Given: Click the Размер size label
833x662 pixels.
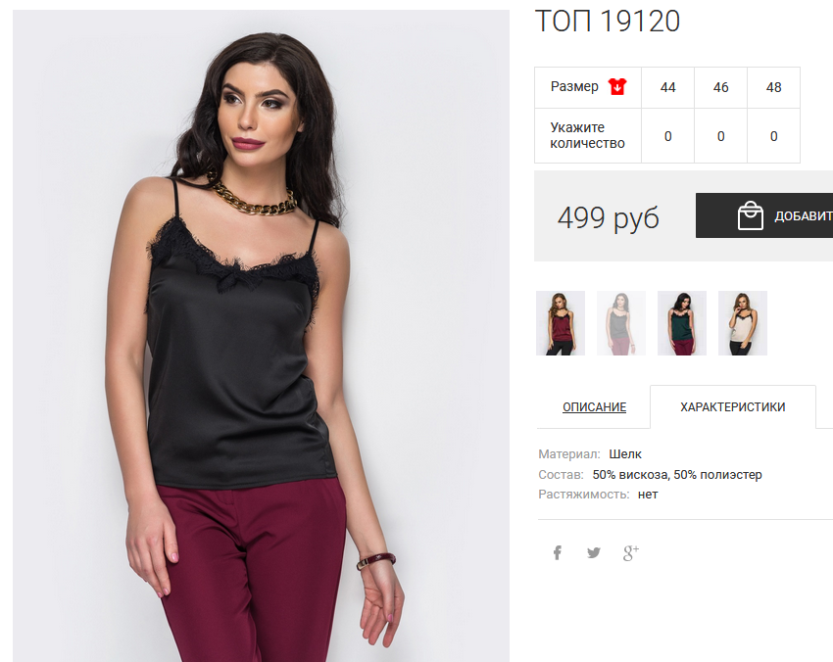Looking at the screenshot, I should 574,86.
